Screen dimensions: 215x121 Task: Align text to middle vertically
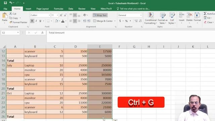(75, 15)
